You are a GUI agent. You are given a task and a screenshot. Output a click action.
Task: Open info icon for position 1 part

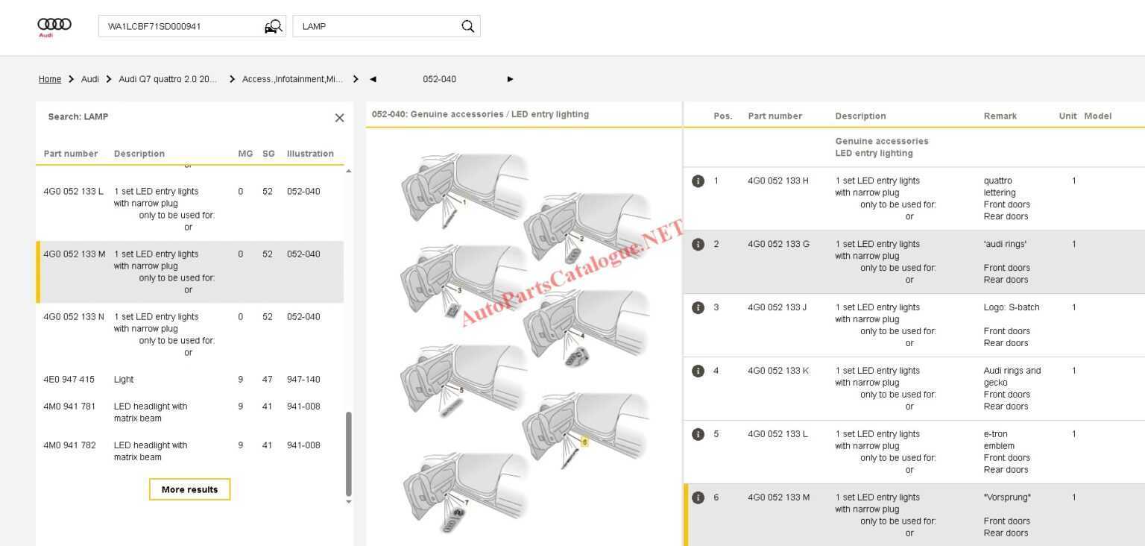click(x=698, y=181)
